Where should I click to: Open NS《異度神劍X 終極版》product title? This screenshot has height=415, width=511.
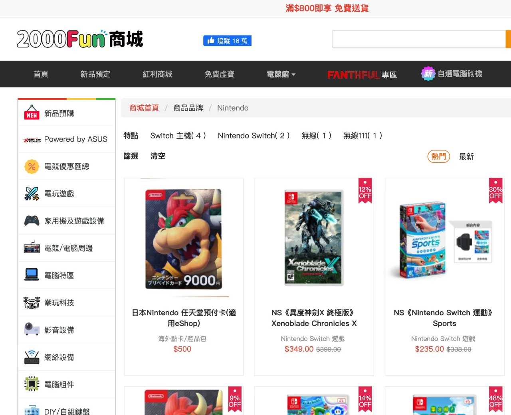(314, 318)
